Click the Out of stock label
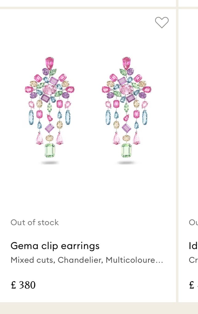The width and height of the screenshot is (198, 314). 35,222
